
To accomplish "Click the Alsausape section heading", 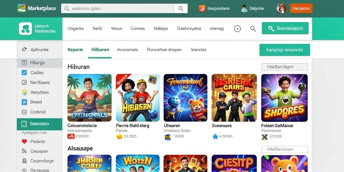I will tap(80, 148).
